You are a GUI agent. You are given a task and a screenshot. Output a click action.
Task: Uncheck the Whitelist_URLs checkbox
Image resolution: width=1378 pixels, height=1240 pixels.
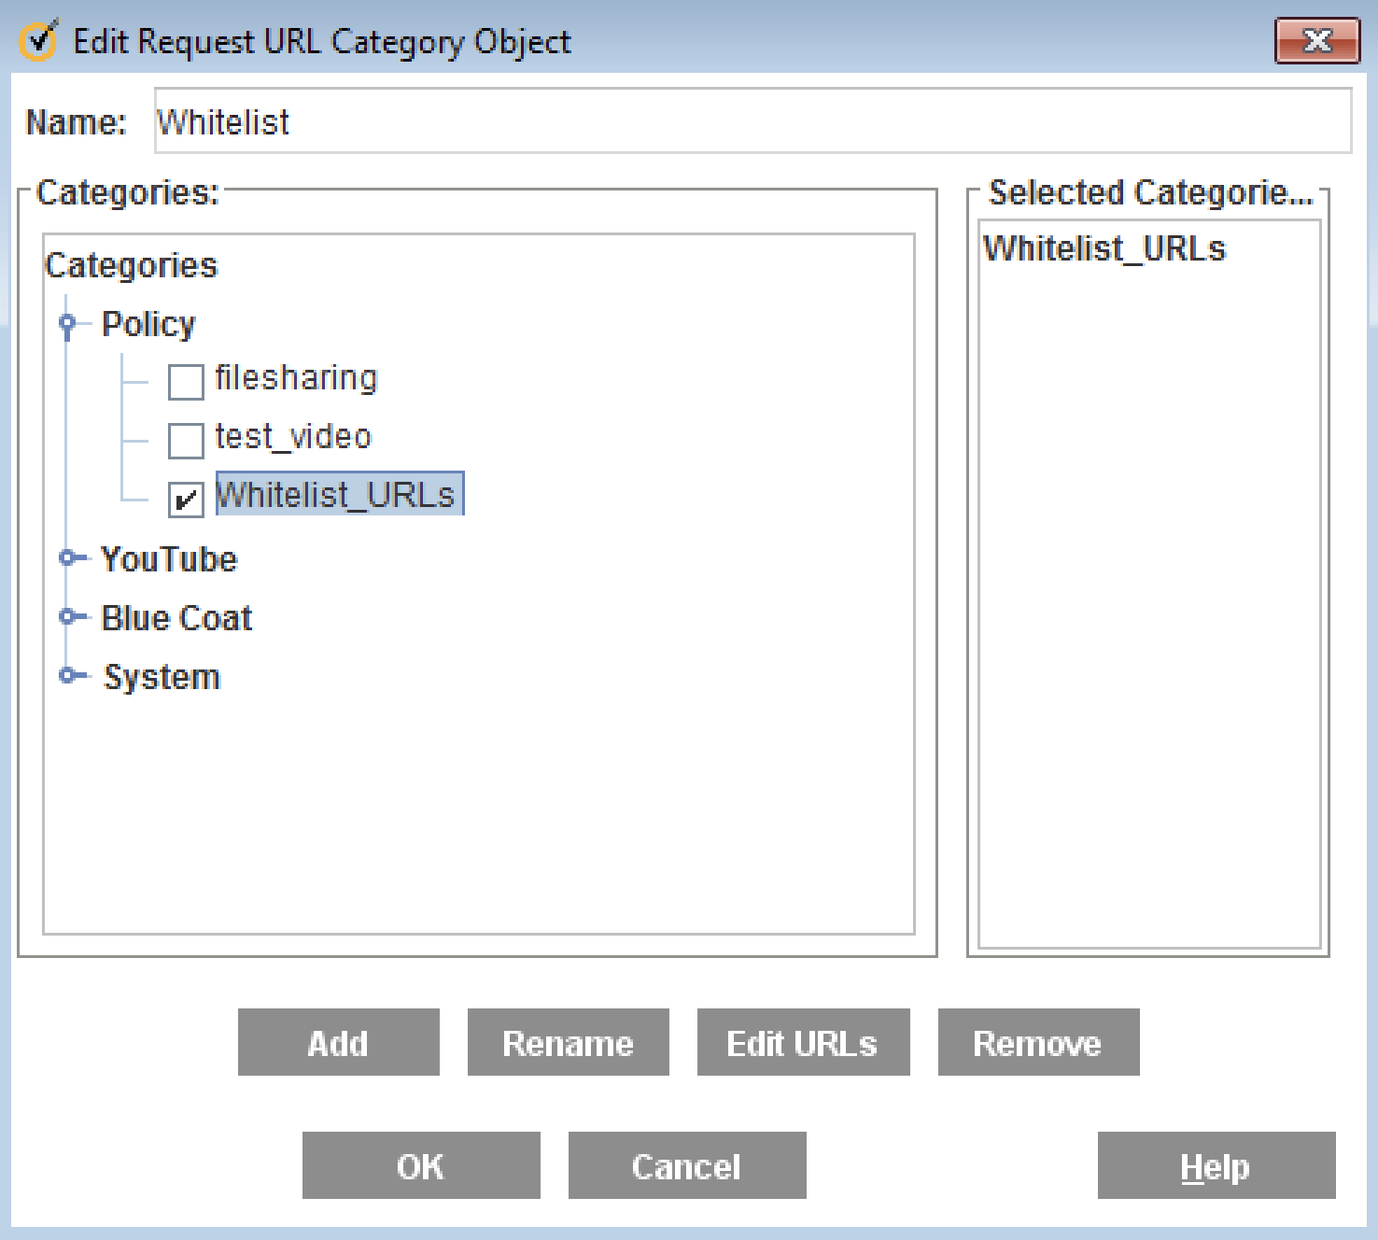click(186, 499)
